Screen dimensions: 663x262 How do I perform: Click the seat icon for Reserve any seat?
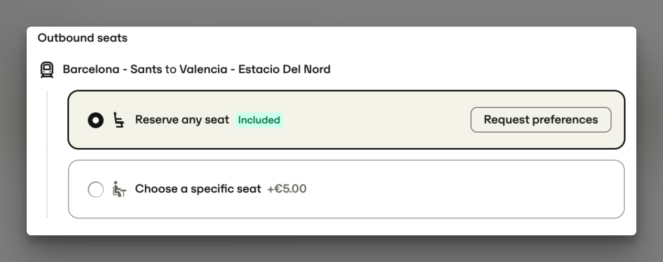point(120,120)
